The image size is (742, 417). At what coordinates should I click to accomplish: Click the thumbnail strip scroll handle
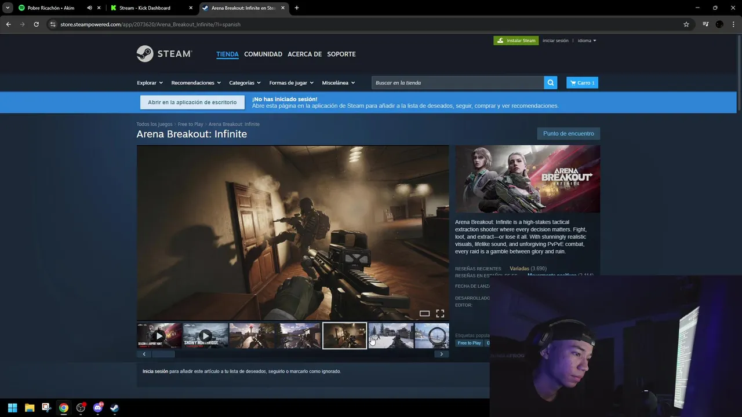tap(163, 354)
